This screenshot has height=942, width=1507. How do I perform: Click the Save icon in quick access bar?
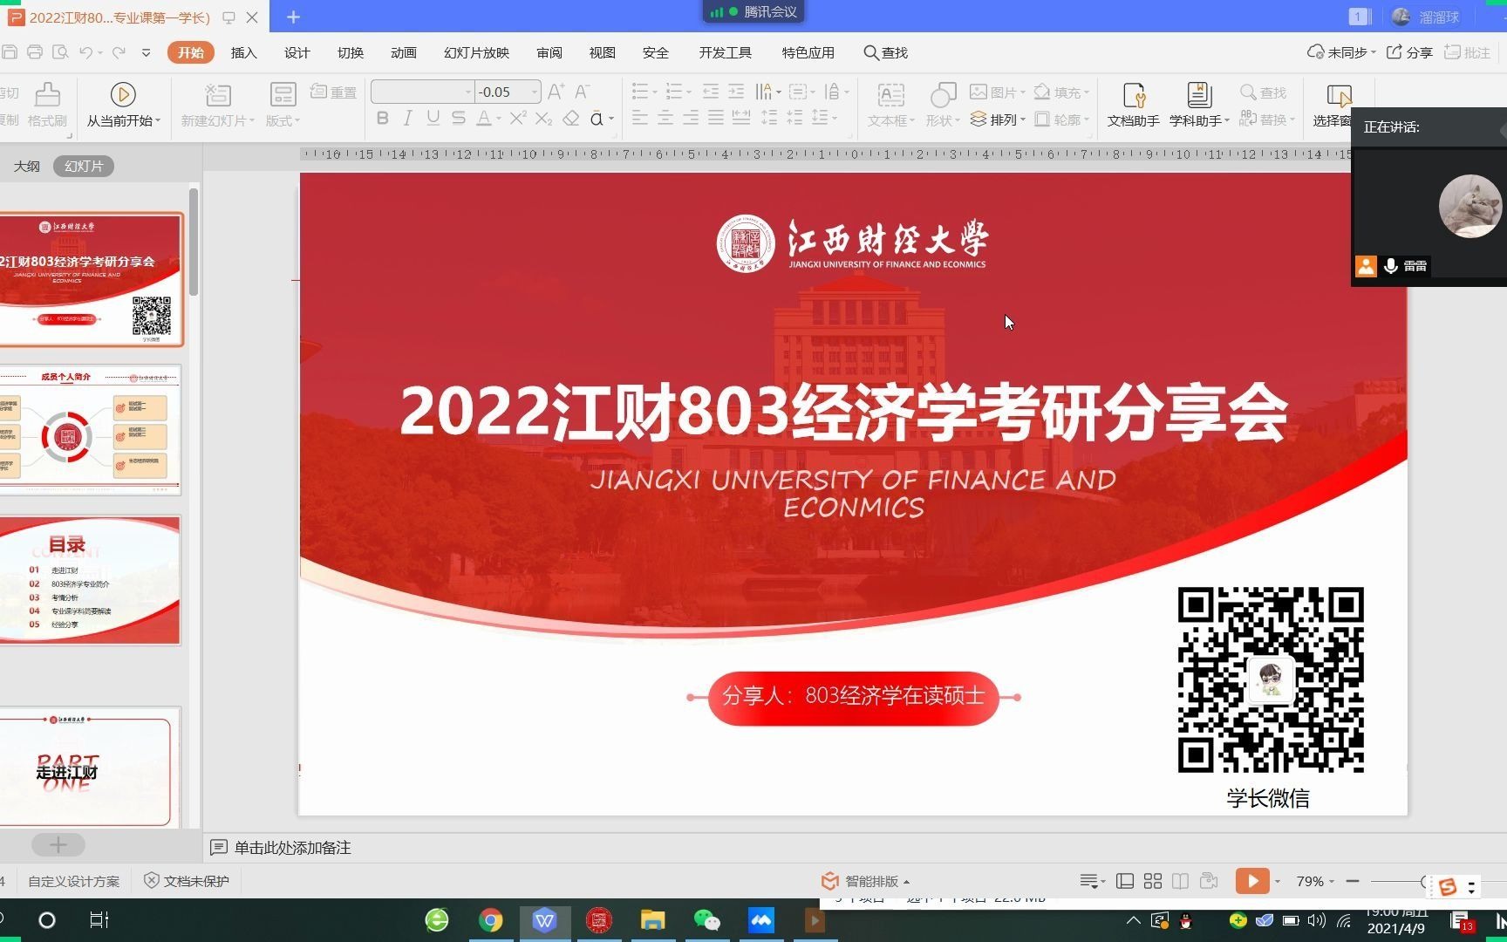(10, 52)
